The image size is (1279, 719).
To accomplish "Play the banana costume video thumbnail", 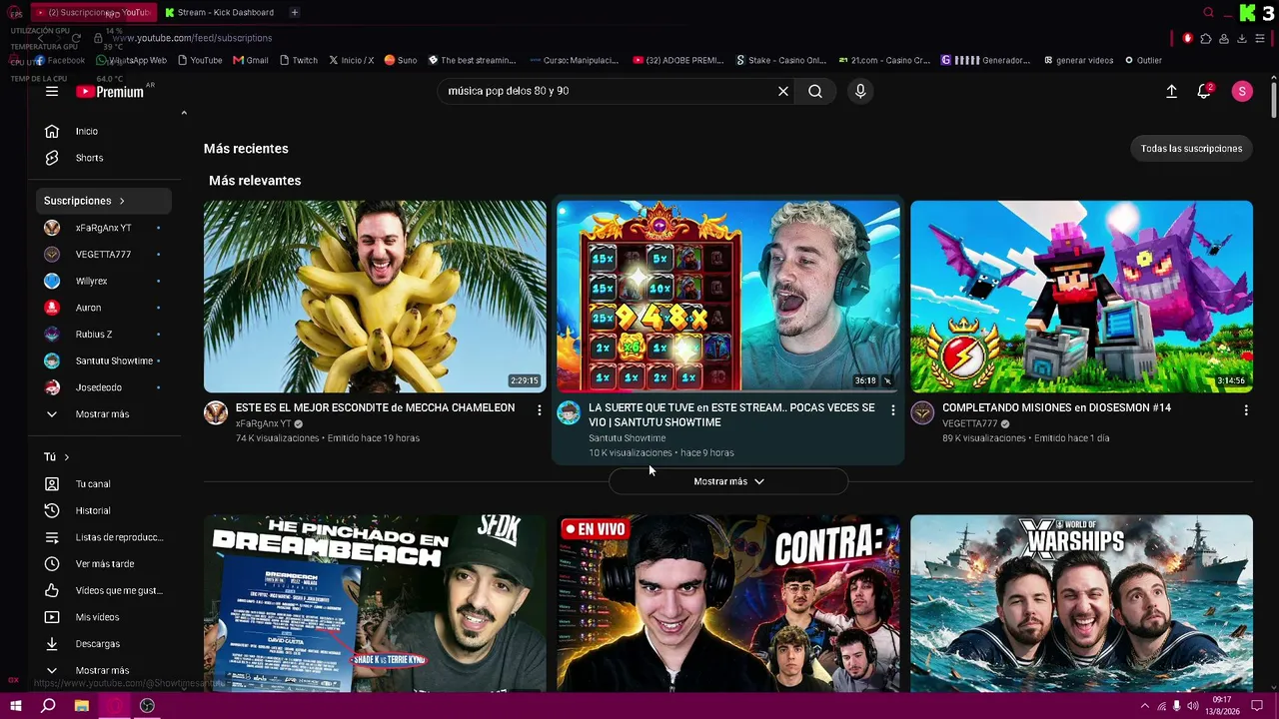I will click(x=375, y=297).
